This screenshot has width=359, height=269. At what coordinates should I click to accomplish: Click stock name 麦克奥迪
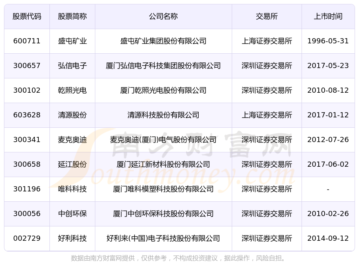pos(72,140)
